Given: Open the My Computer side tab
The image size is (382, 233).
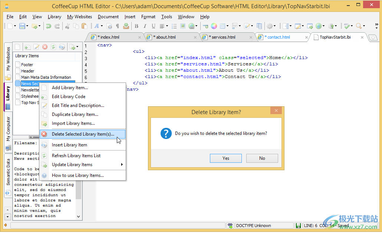Looking at the screenshot, I should [8, 133].
